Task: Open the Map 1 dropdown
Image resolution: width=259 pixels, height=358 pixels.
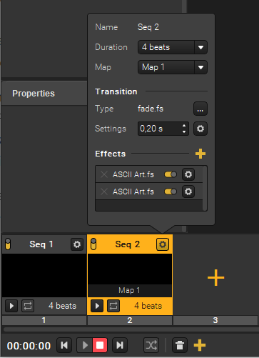Action: [173, 67]
